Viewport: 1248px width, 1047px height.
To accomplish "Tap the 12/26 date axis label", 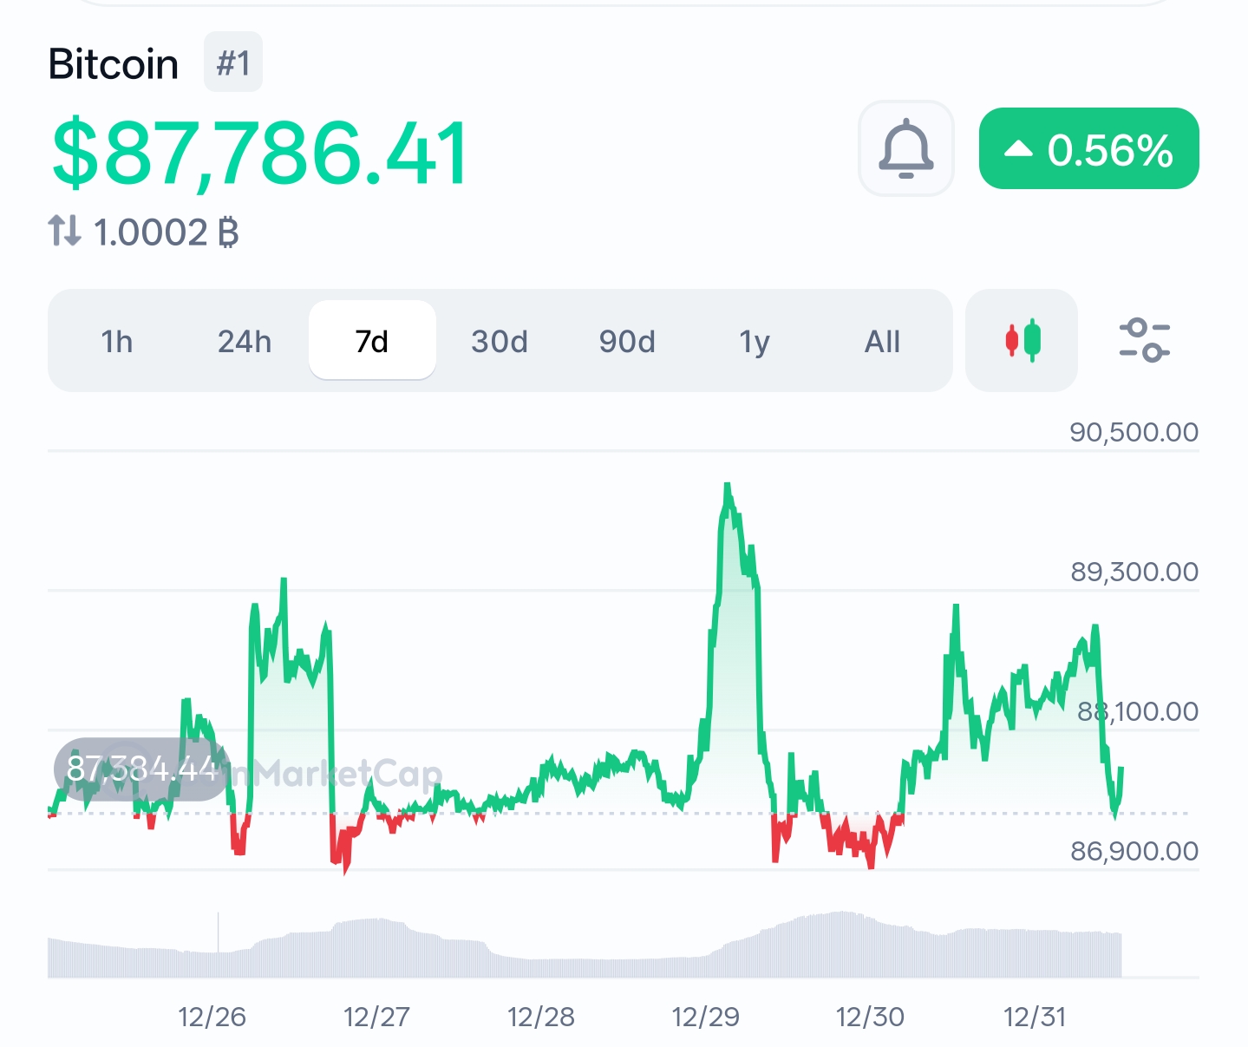I will pos(212,1017).
